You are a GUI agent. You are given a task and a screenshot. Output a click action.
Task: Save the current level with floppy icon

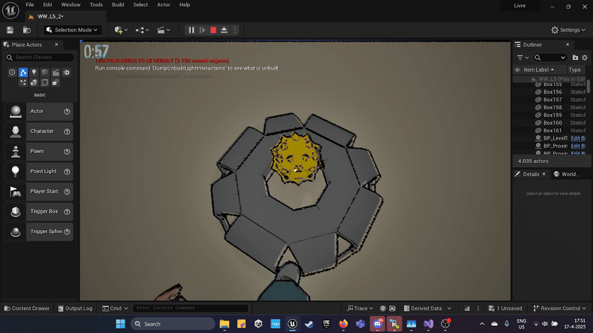(10, 30)
